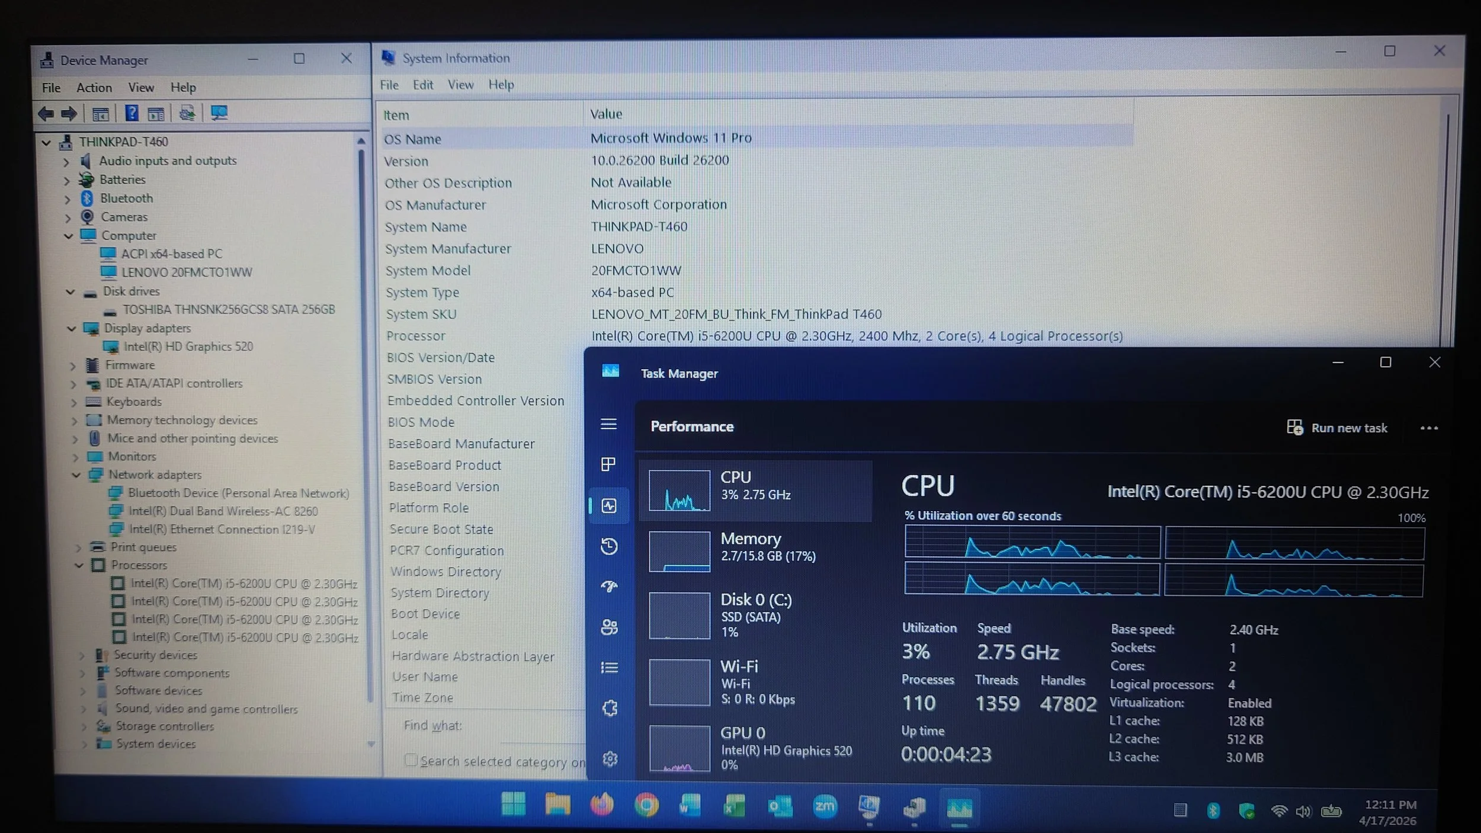Open the Edit menu in System Information
This screenshot has height=833, width=1481.
pos(423,85)
